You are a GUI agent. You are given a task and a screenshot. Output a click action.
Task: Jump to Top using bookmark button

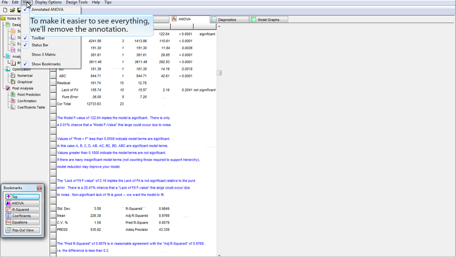22,197
